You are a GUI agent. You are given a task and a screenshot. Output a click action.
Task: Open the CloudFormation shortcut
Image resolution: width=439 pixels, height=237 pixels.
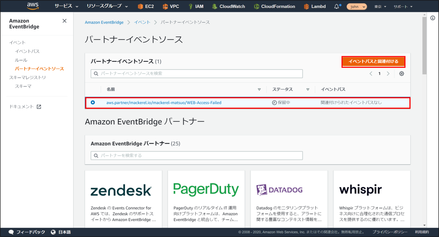click(x=274, y=7)
